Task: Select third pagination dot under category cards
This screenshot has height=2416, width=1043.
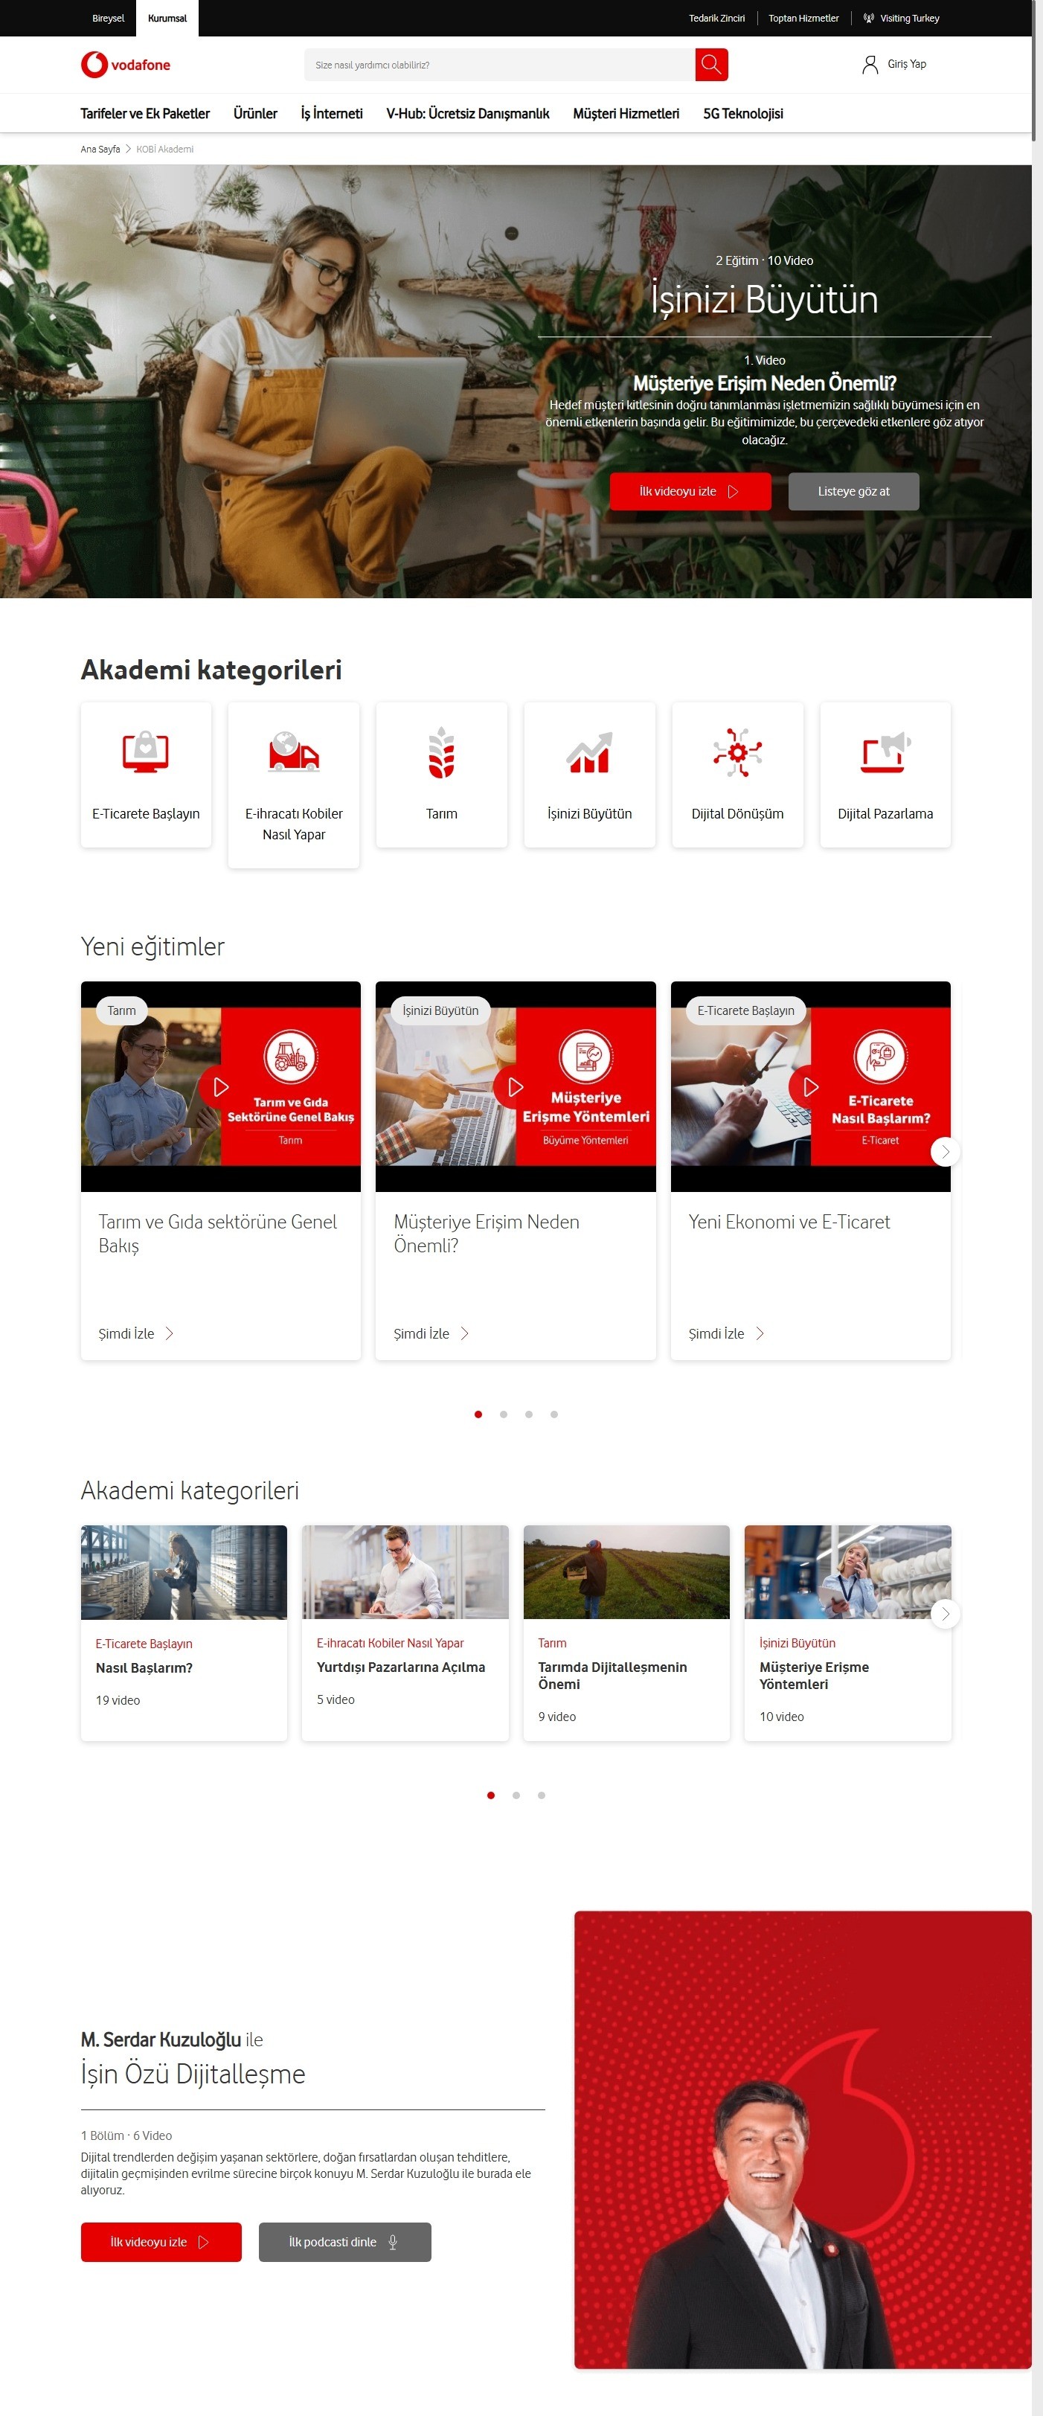Action: tap(541, 1795)
